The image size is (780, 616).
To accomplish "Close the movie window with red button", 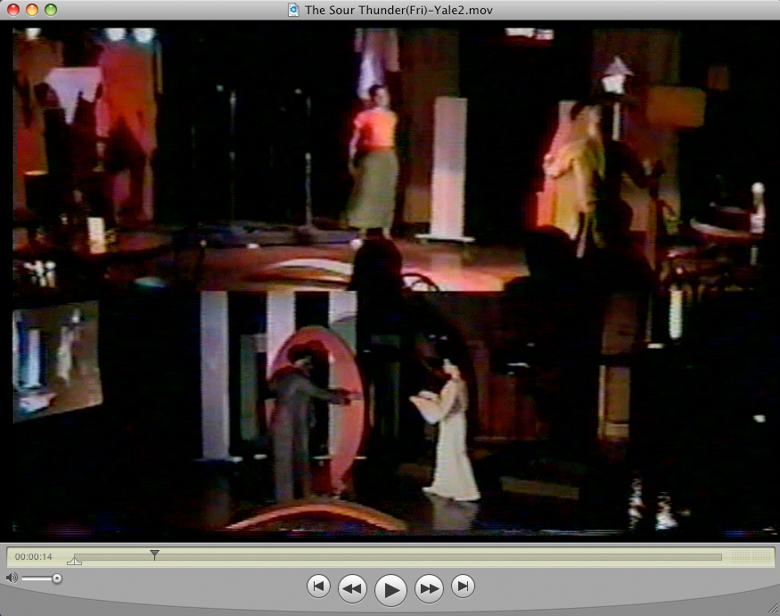I will (x=13, y=10).
